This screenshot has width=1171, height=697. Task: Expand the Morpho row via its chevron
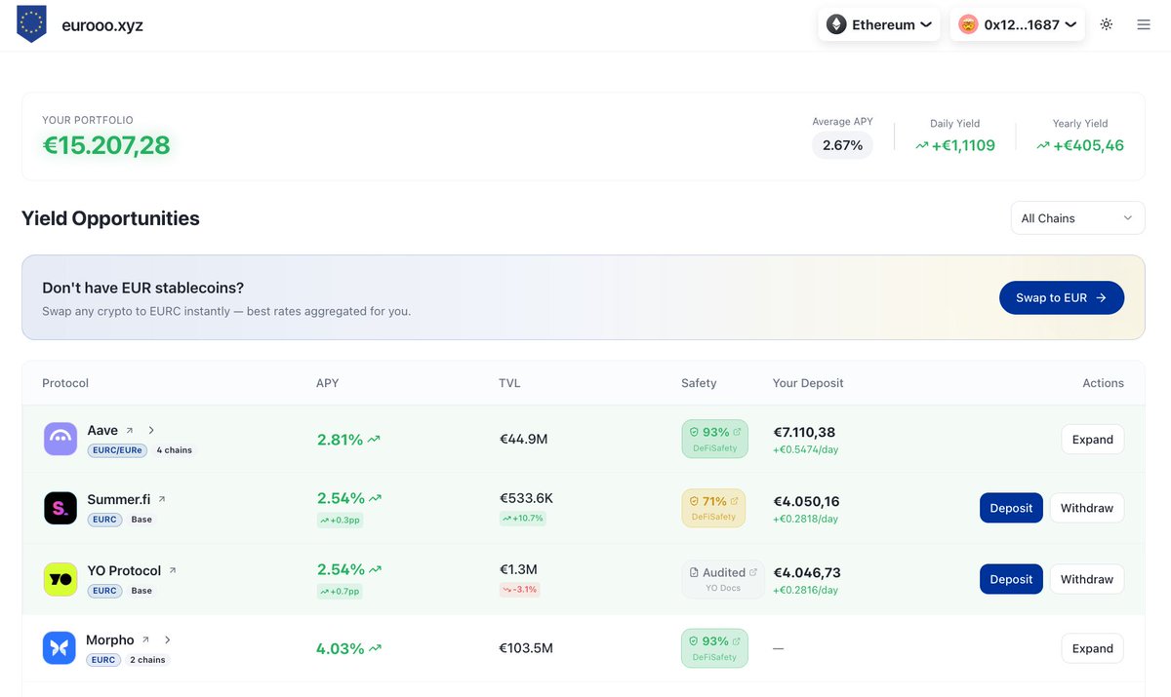click(168, 640)
